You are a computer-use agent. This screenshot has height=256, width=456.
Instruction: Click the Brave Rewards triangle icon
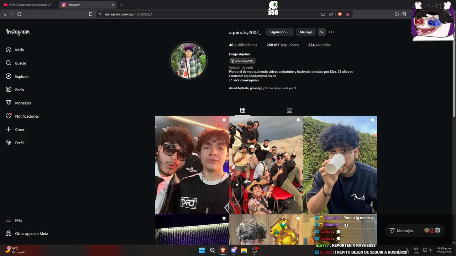coord(348,14)
